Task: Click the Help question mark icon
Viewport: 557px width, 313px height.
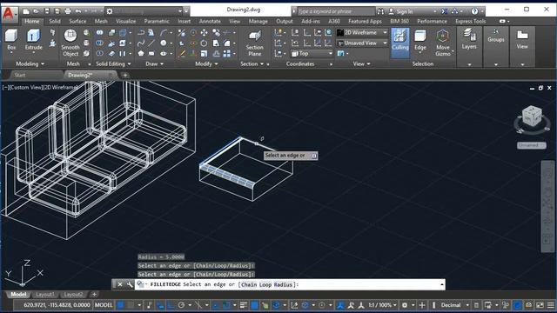Action: click(474, 11)
